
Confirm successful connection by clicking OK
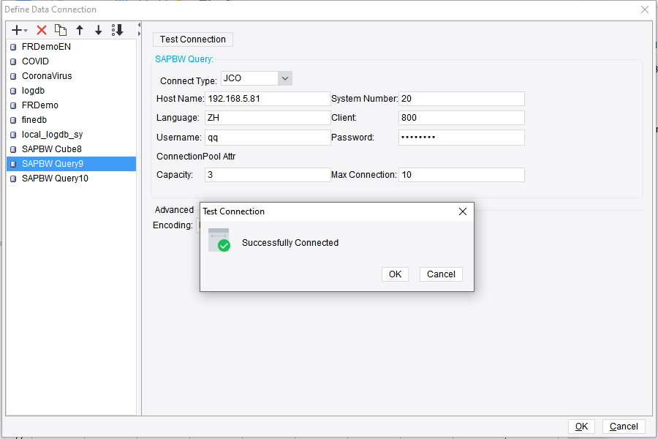[x=393, y=274]
